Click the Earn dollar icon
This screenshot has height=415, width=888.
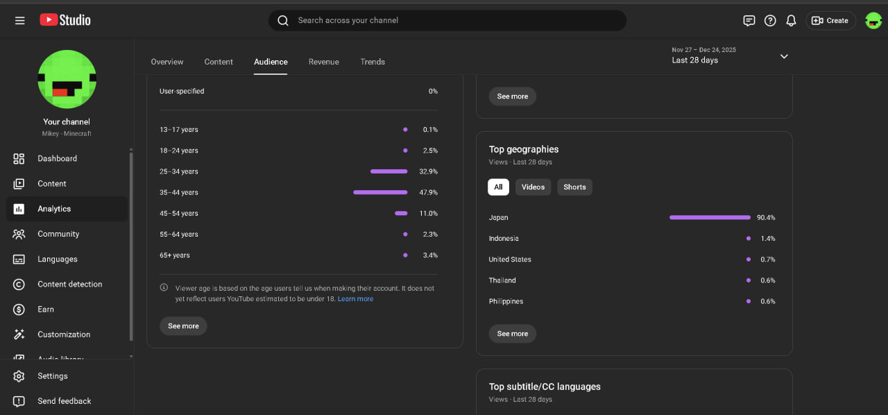click(x=19, y=309)
